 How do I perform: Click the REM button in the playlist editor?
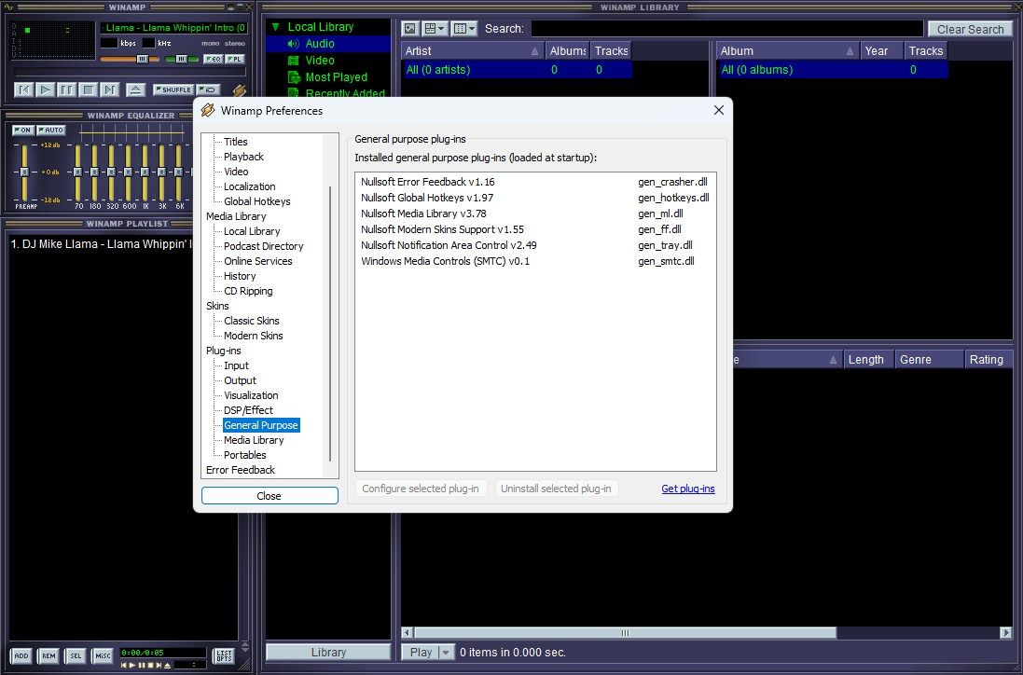coord(48,655)
